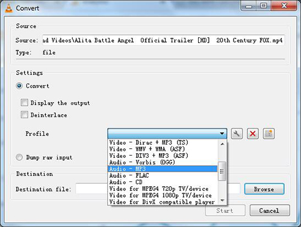Viewport: 301px width, 227px height.
Task: Minimize the Convert window
Action: [x=249, y=6]
